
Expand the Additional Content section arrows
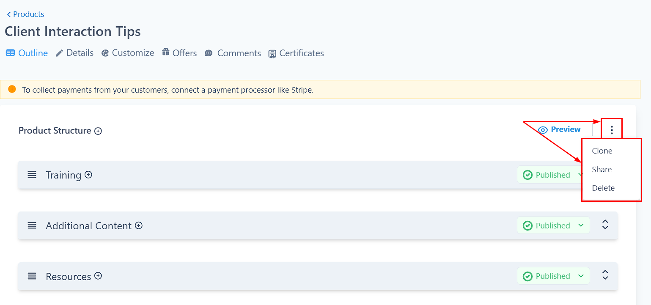click(605, 225)
